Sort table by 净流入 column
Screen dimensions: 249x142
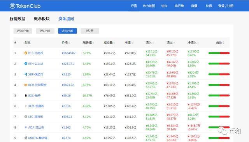tap(193, 42)
